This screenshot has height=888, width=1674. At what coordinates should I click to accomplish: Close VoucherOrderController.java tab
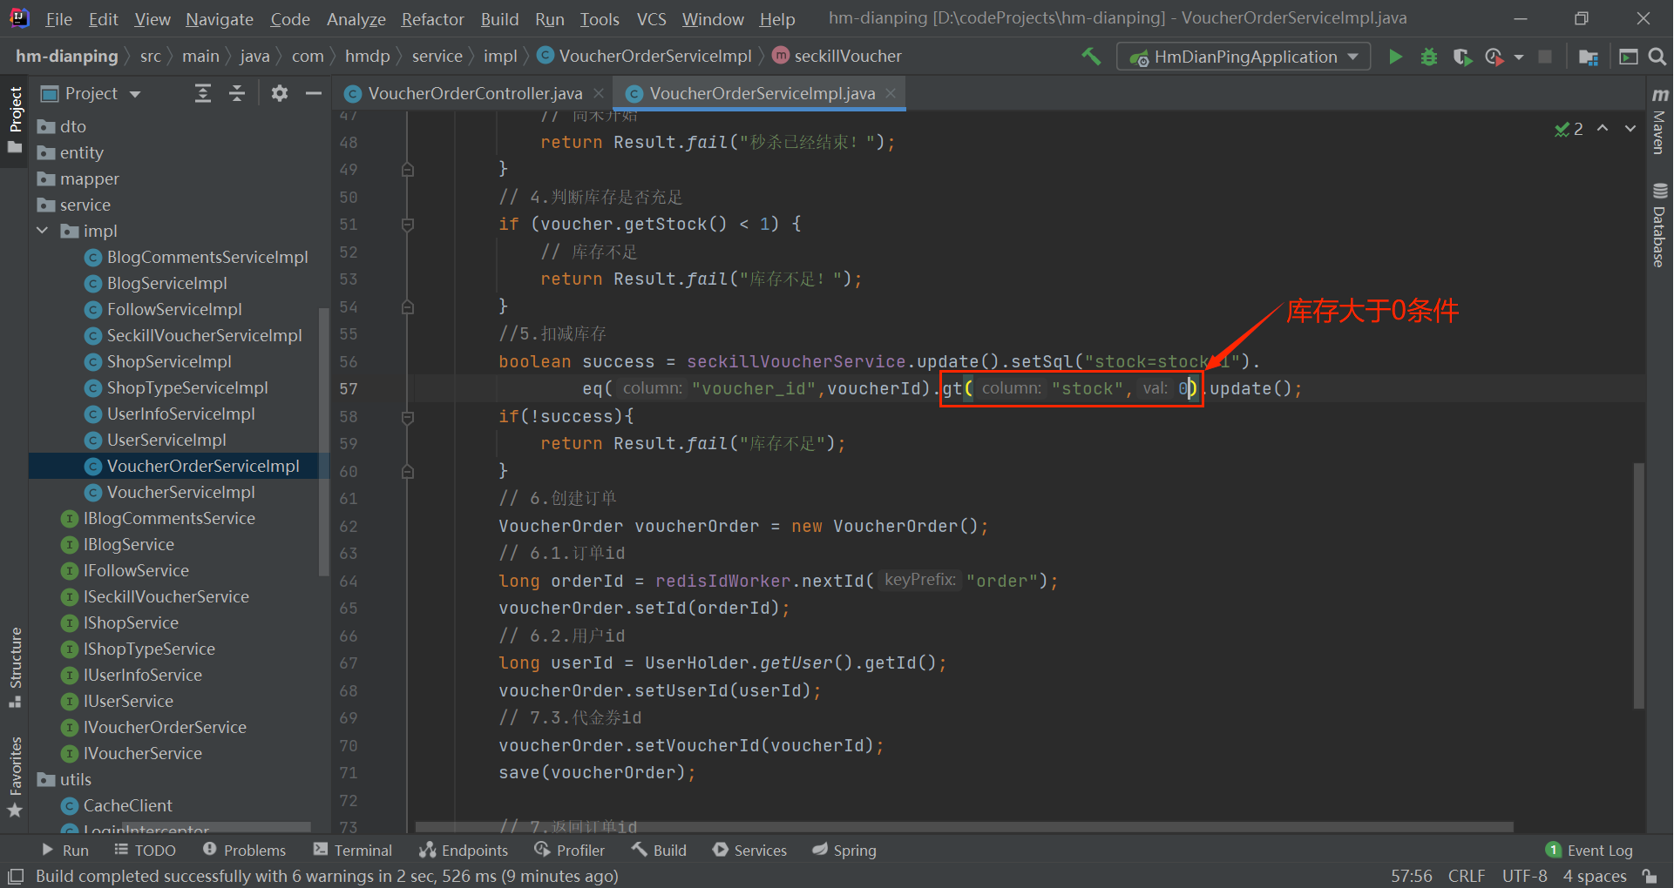click(x=599, y=93)
